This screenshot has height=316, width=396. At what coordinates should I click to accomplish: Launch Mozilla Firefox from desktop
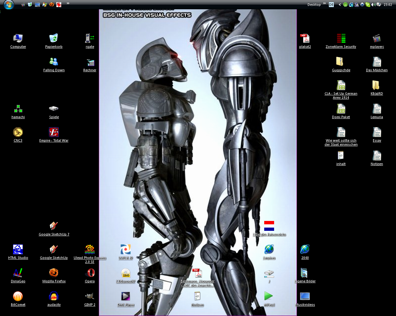point(54,273)
